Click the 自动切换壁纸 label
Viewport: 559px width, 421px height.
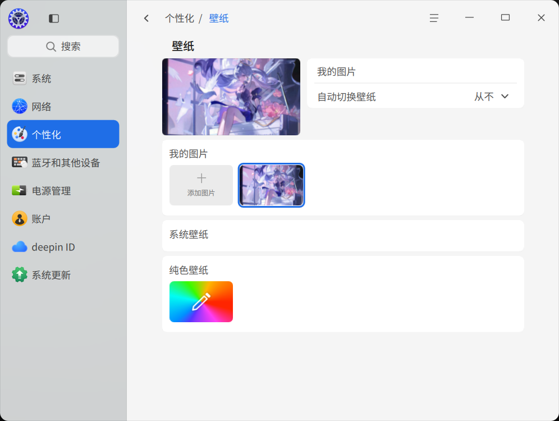(x=346, y=97)
